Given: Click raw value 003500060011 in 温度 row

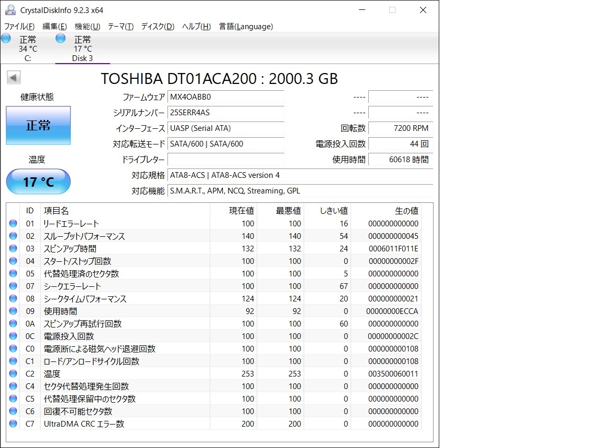Looking at the screenshot, I should (x=393, y=373).
